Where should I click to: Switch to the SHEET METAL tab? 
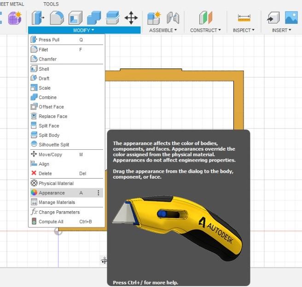point(12,4)
